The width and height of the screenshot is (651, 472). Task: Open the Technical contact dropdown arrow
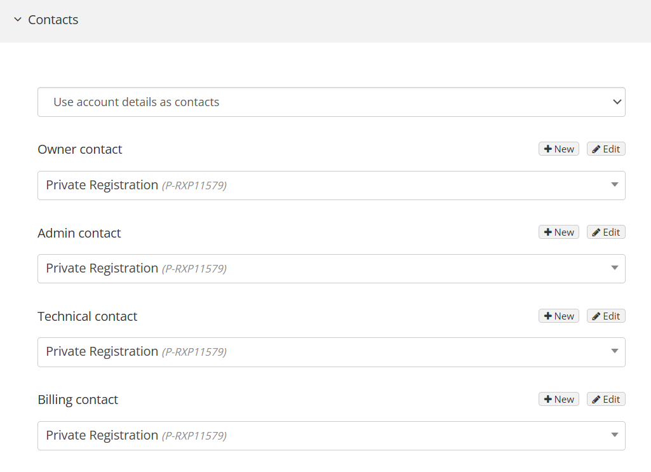click(x=614, y=352)
